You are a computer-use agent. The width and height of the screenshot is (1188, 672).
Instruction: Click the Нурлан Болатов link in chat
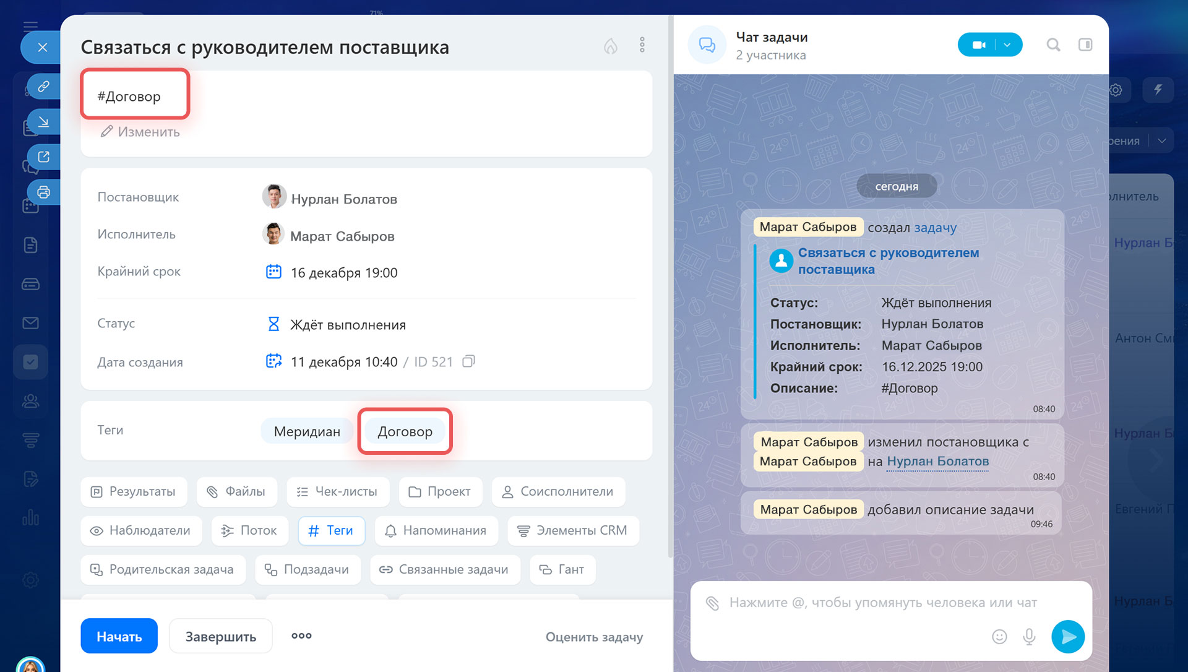(x=937, y=461)
